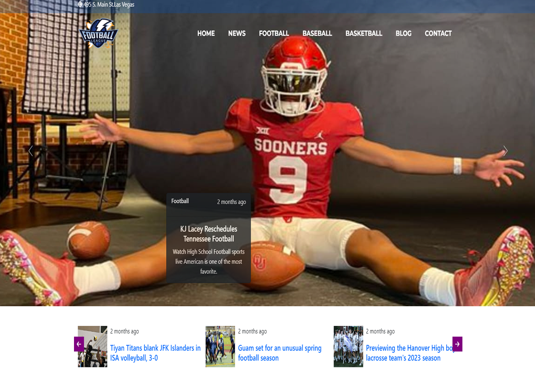The width and height of the screenshot is (535, 375).
Task: Click the Guam football article thumbnail
Action: [220, 346]
